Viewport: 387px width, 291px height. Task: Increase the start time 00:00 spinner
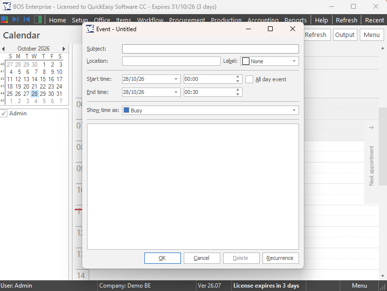click(238, 77)
